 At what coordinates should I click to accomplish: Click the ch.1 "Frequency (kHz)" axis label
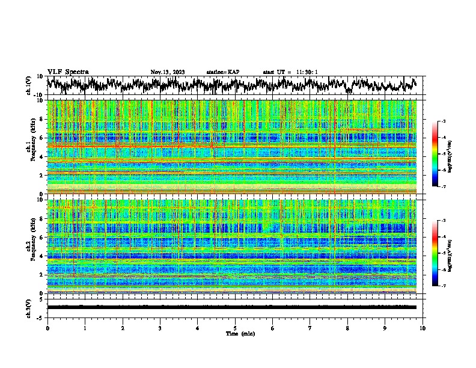pyautogui.click(x=33, y=140)
